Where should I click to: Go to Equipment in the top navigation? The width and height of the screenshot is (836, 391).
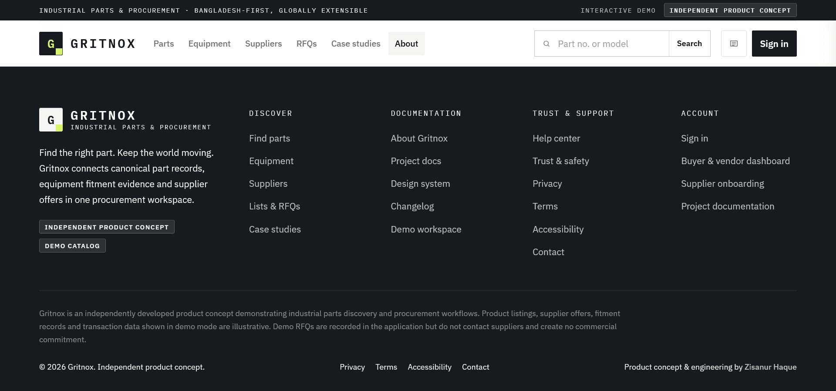(209, 44)
